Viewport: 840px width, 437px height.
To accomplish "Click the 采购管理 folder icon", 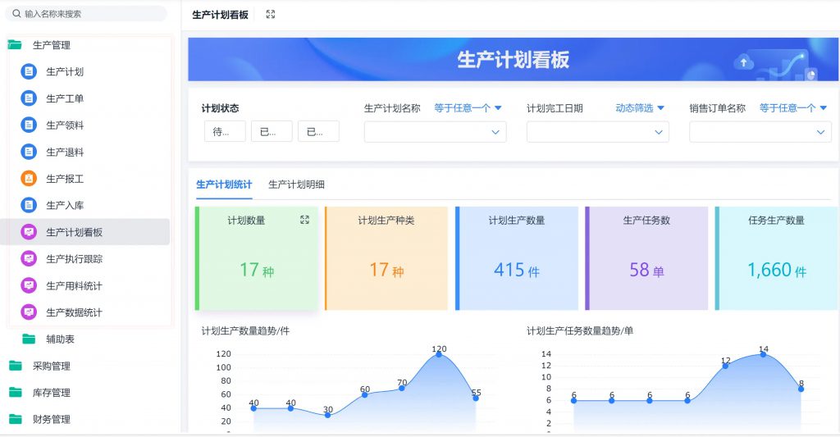I will click(16, 366).
